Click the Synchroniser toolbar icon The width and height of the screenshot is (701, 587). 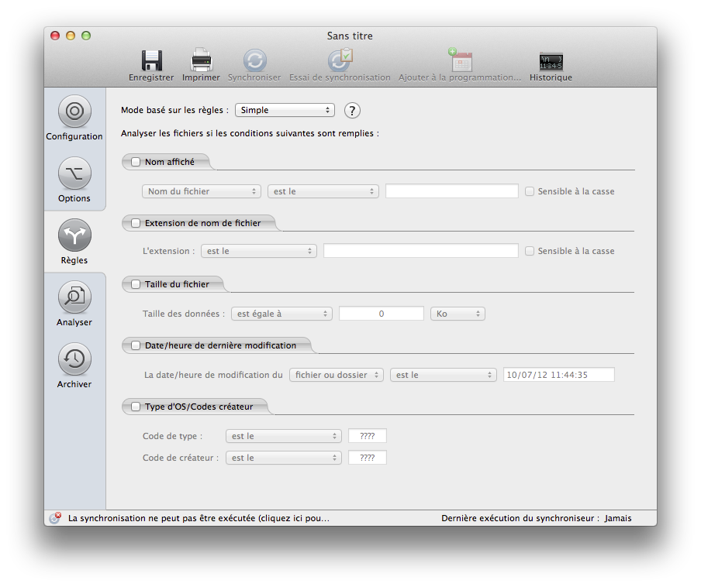click(255, 60)
